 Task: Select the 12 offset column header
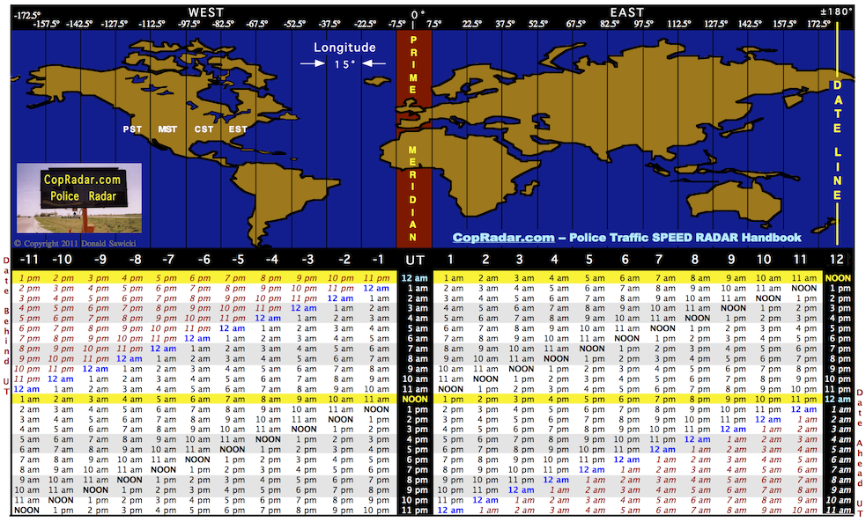pyautogui.click(x=837, y=260)
